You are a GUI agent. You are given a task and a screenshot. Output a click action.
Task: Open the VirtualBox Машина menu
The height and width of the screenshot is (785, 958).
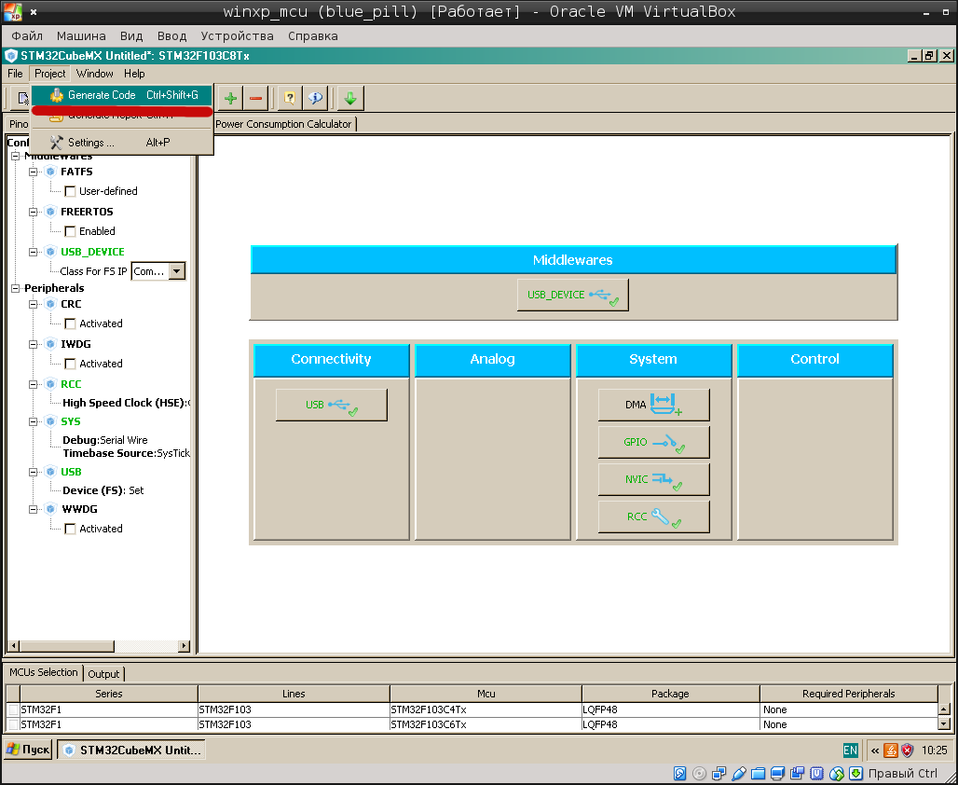[x=81, y=36]
